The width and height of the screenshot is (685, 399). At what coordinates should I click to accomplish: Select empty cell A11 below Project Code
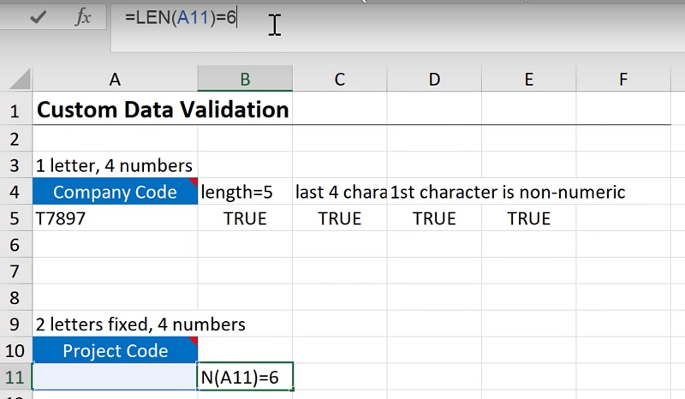click(x=114, y=378)
